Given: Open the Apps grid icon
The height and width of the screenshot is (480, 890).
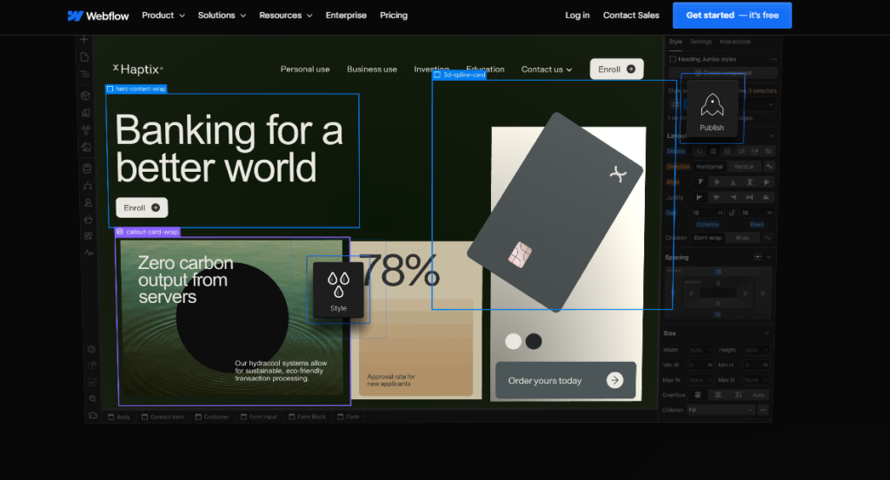Looking at the screenshot, I should (88, 236).
